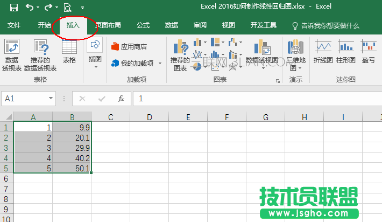Insert a pie or doughnut chart
The height and width of the screenshot is (222, 382).
197,66
